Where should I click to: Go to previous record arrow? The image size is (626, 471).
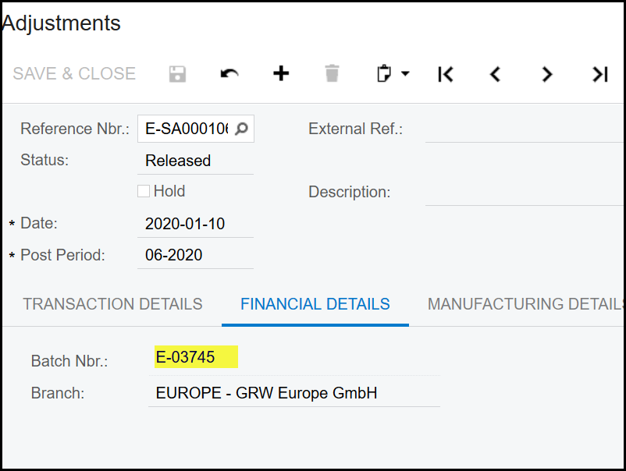pos(495,74)
